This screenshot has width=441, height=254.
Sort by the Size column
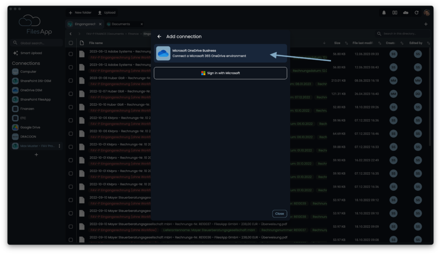click(337, 43)
